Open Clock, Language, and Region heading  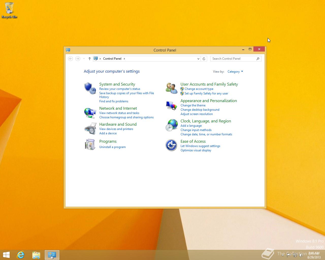pyautogui.click(x=206, y=121)
